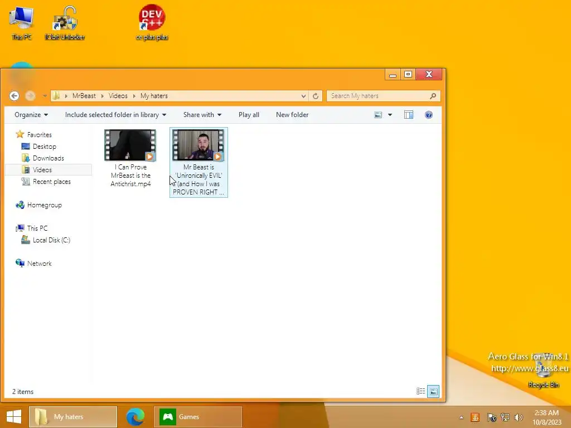This screenshot has height=428, width=571.
Task: Minimize the My haters window
Action: click(x=393, y=75)
